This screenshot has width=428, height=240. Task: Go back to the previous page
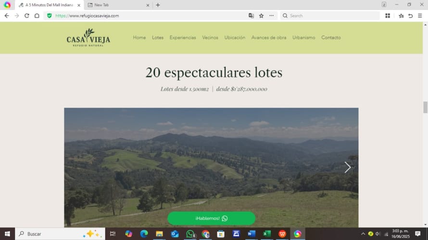pos(7,16)
